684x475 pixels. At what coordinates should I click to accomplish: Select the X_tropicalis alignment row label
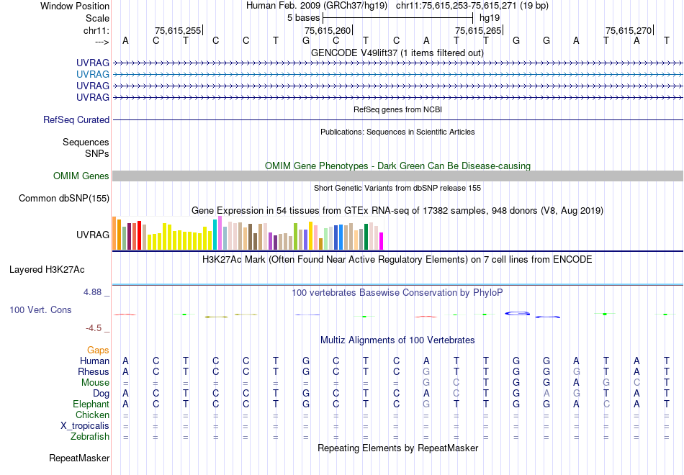point(85,426)
